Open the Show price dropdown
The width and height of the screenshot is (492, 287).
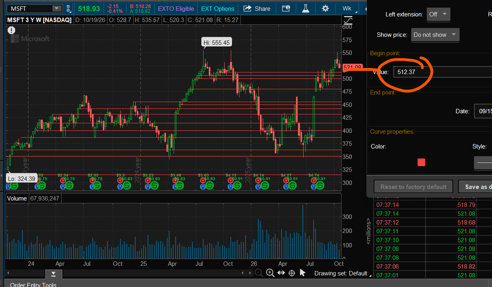[x=435, y=35]
